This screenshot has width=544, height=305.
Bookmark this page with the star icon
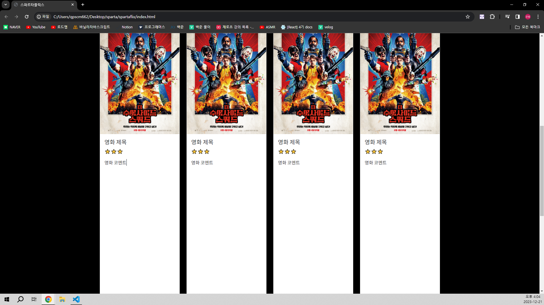click(x=468, y=17)
